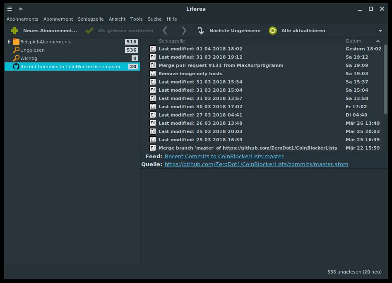Expand the Beispiel-Abonnements folder tree
Image resolution: width=392 pixels, height=283 pixels.
pyautogui.click(x=9, y=42)
